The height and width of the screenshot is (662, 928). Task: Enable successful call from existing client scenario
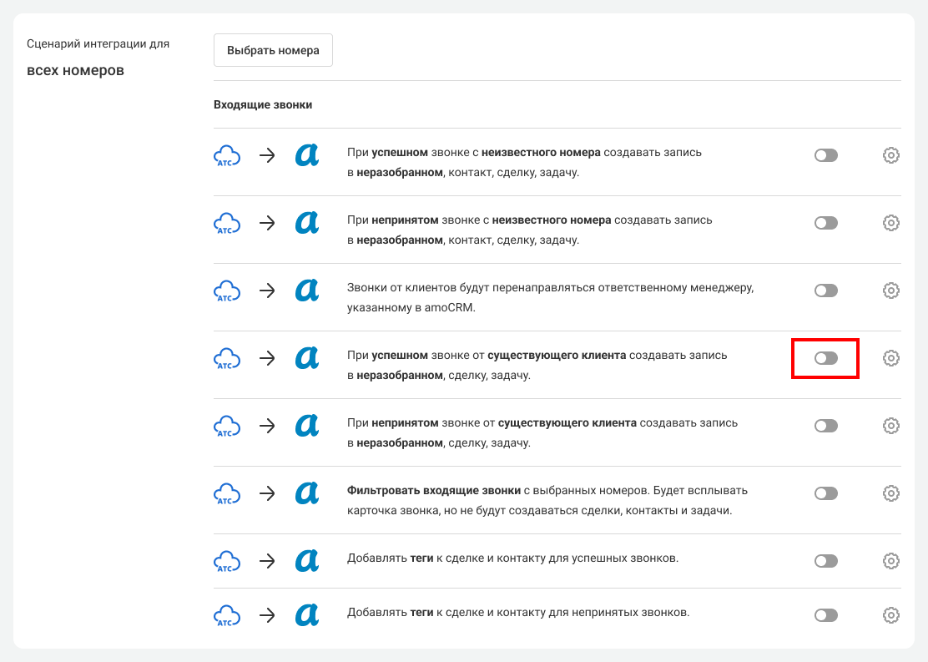(825, 358)
